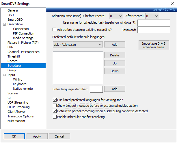
Task: Open Diseqc settings
Action: 12,70
